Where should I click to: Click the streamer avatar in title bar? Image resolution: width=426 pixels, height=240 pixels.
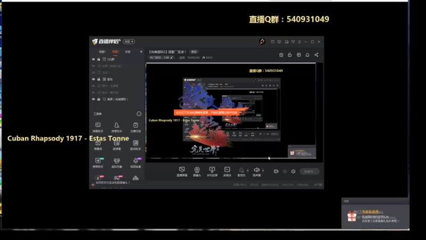pyautogui.click(x=262, y=42)
